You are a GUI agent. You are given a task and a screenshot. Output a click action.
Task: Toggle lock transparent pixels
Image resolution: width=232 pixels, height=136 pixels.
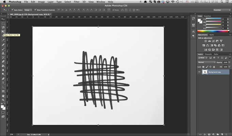(x=203, y=67)
